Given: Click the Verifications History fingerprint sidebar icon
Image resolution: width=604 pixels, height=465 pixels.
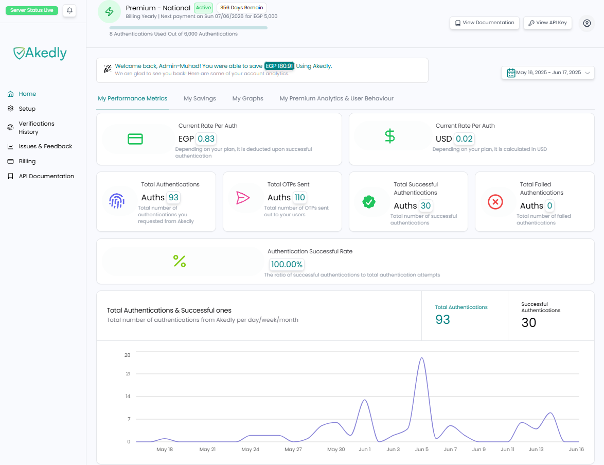Looking at the screenshot, I should (x=10, y=128).
